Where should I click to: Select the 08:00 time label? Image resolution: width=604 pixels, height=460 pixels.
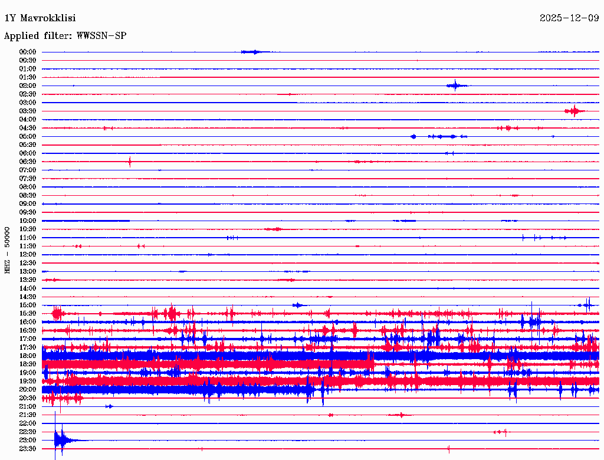tap(28, 187)
